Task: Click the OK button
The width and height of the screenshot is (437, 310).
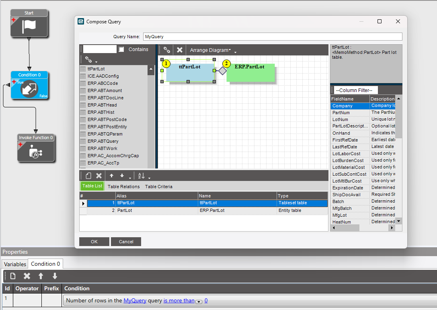Action: (94, 242)
